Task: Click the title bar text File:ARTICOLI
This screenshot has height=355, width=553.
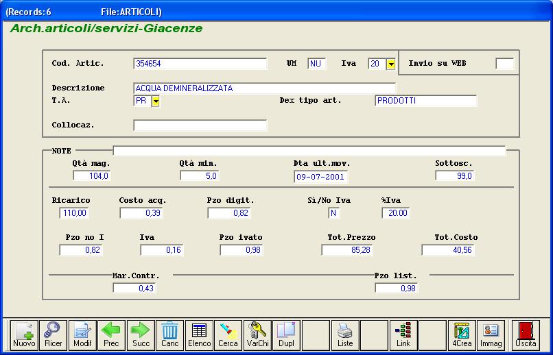Action: point(131,12)
